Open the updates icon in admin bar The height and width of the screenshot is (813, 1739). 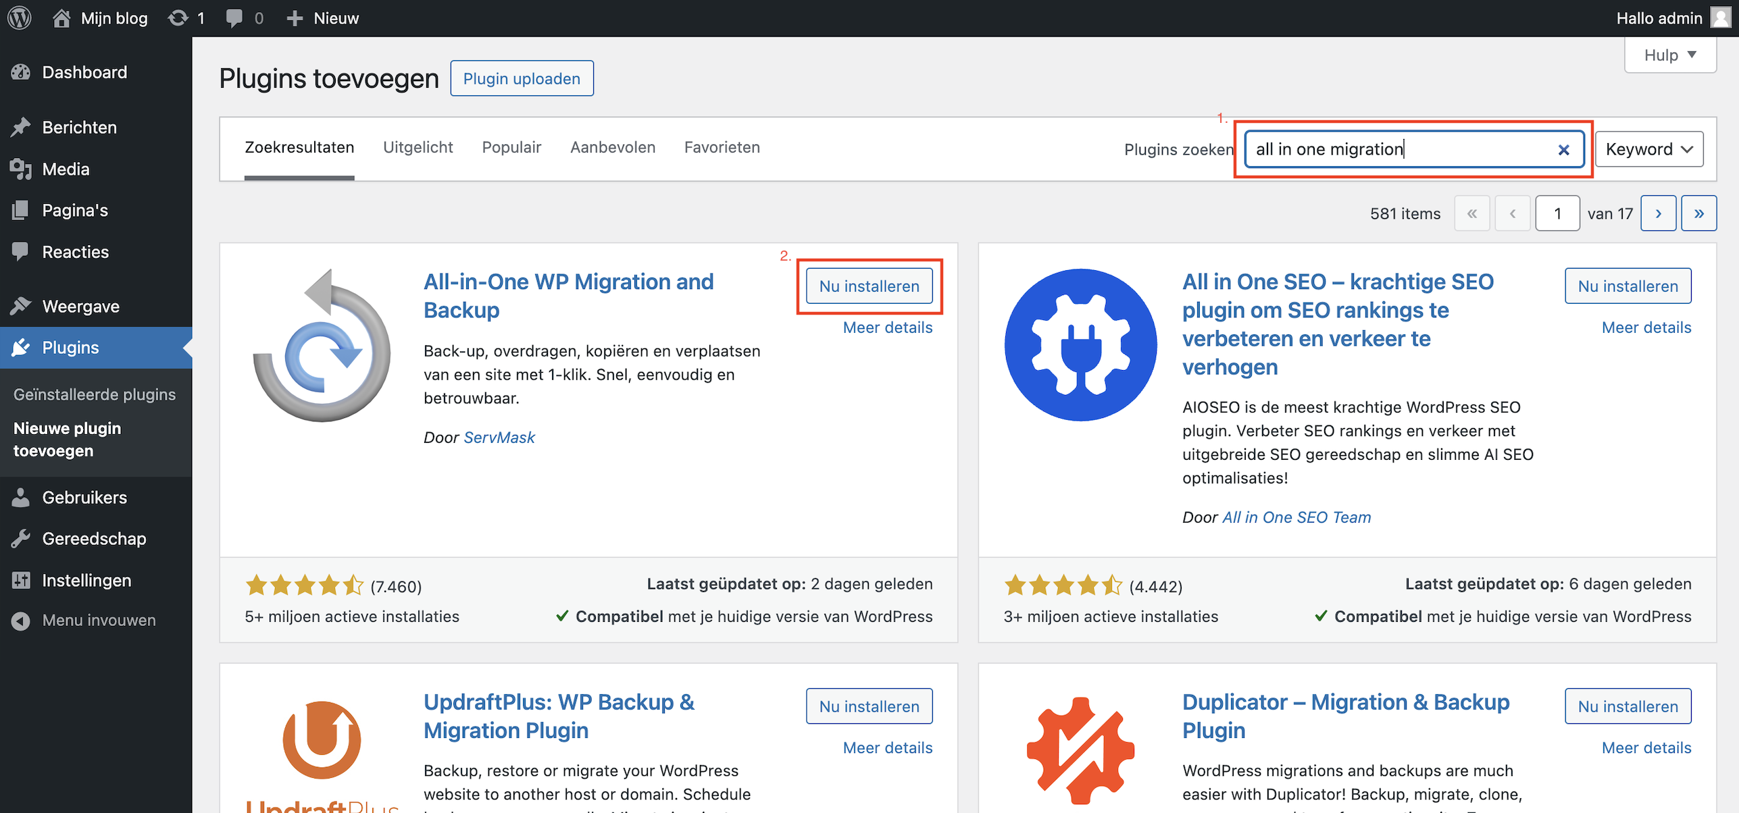pos(178,18)
